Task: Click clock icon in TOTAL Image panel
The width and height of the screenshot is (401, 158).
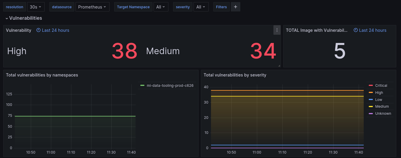Action: 356,30
